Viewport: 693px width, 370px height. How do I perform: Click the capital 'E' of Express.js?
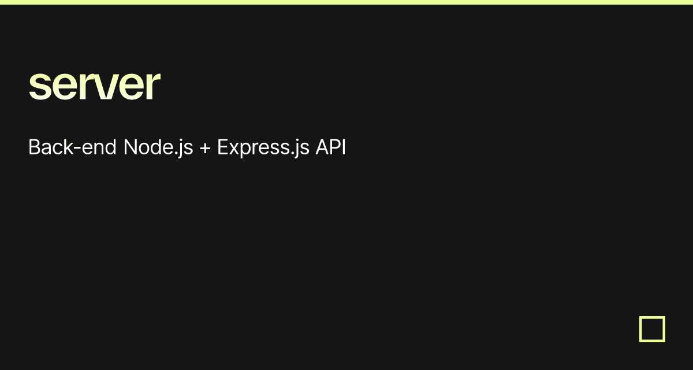pos(223,148)
